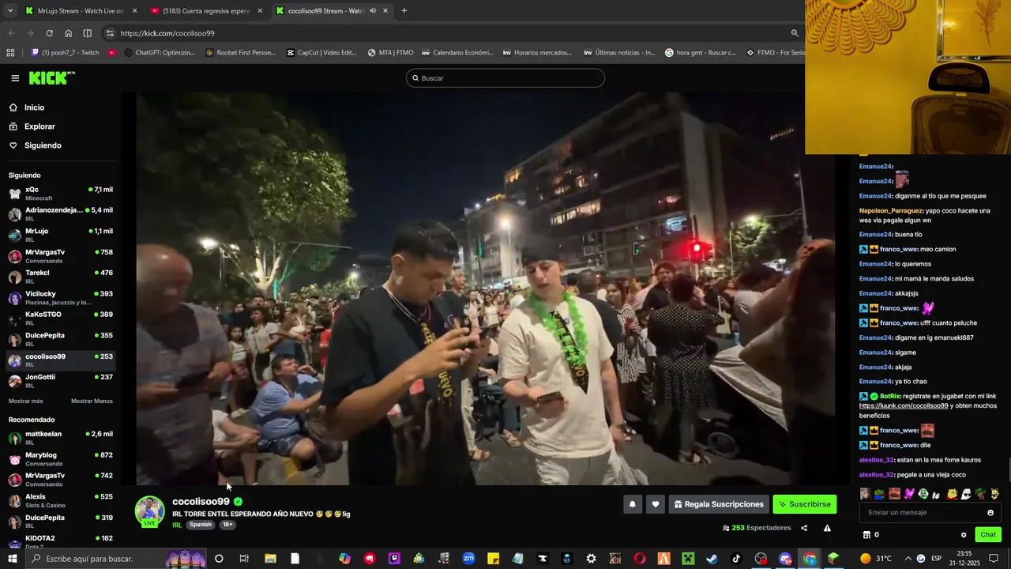Viewport: 1011px width, 569px height.
Task: Open the tab search dropdown arrow
Action: 10,11
